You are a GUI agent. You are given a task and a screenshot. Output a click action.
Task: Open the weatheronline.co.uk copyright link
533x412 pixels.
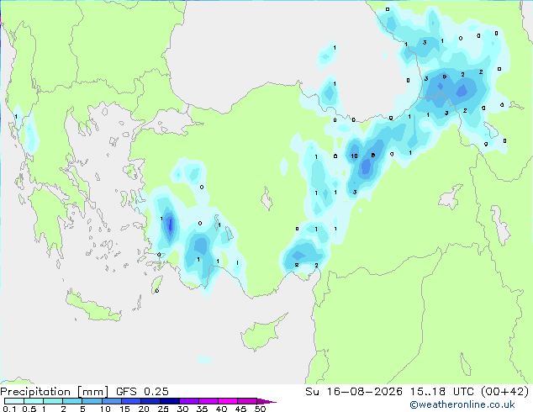click(x=462, y=404)
